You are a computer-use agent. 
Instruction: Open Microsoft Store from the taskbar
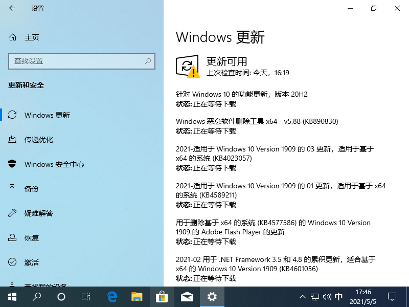(x=162, y=297)
